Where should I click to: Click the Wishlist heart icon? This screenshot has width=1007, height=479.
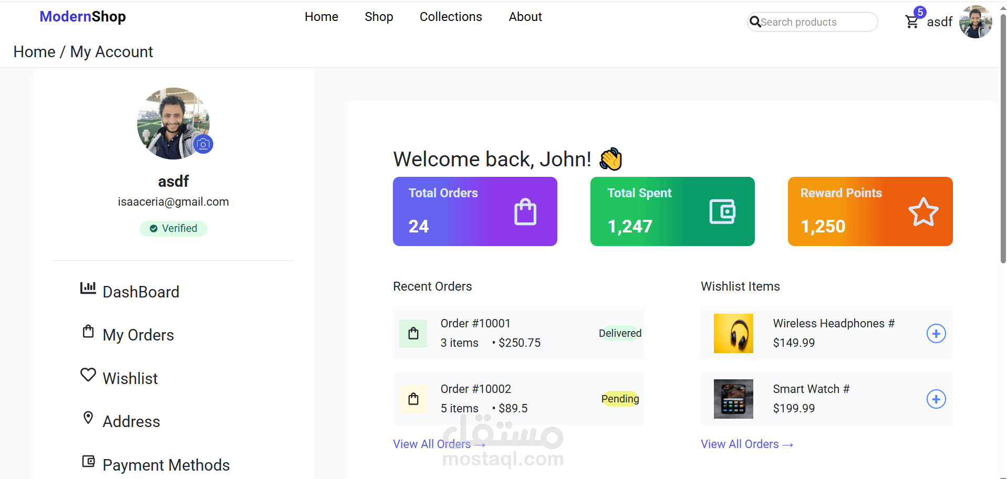pos(88,375)
